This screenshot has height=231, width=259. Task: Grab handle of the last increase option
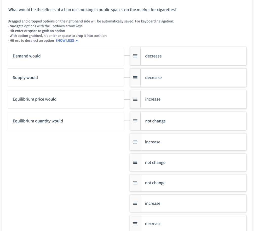(135, 203)
